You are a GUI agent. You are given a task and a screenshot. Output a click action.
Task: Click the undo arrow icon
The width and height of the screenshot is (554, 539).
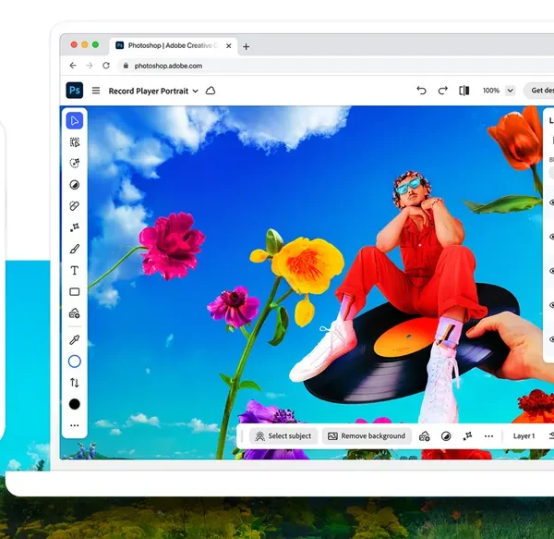pyautogui.click(x=422, y=91)
